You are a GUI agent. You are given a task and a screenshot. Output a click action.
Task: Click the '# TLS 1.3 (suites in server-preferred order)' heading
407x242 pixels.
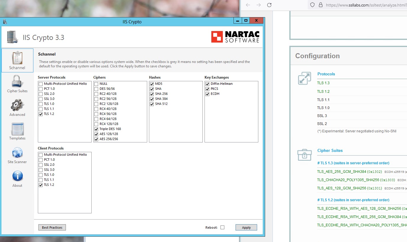click(x=353, y=163)
